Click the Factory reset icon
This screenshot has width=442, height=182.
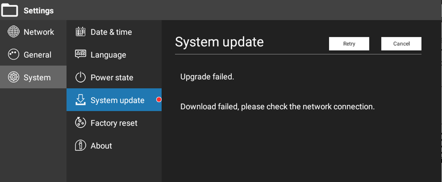(x=81, y=123)
